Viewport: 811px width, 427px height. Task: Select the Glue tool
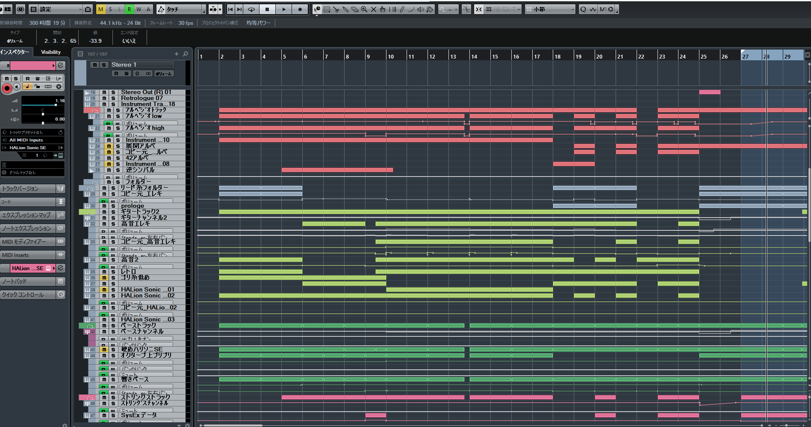pyautogui.click(x=345, y=9)
